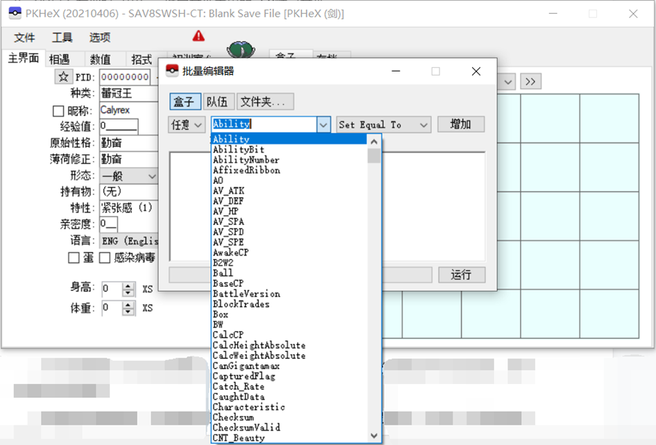Click the PID input field
Viewport: 656px width, 445px height.
(125, 77)
